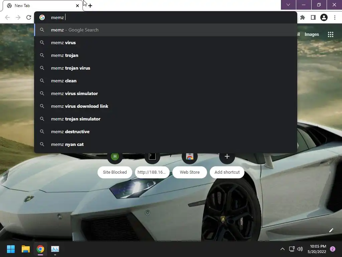Screen dimensions: 342x257
Task: Customize this page with pencil icon
Action: coord(331,230)
